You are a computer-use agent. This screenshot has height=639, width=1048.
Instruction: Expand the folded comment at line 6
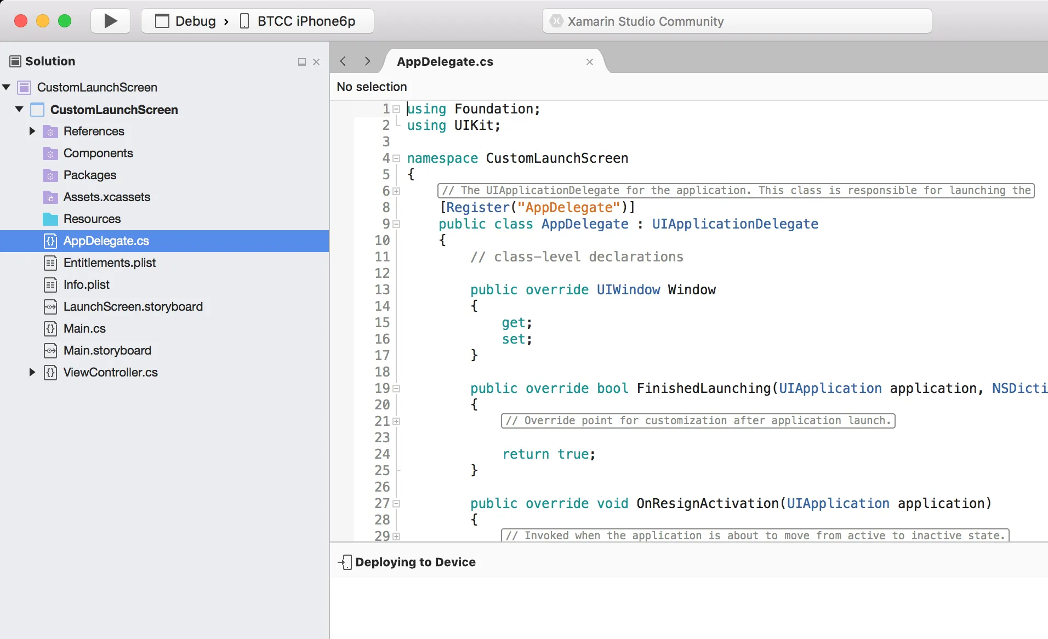pos(396,191)
